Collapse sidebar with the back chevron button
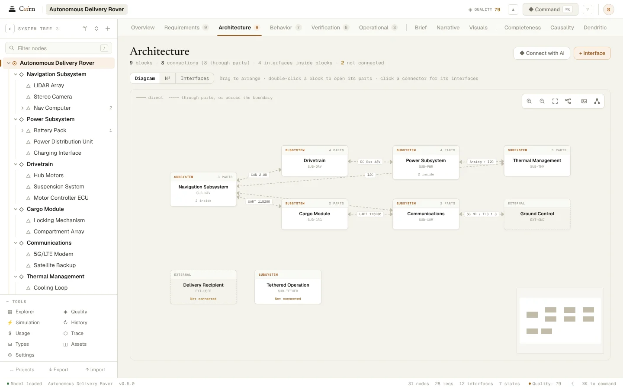Viewport: 623px width, 389px height. (10, 29)
